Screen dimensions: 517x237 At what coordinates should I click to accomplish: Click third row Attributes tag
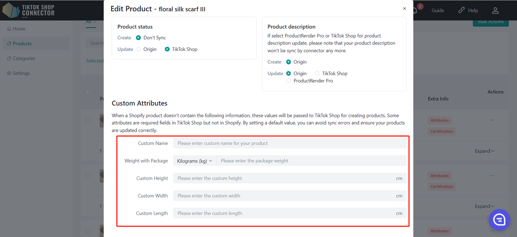coord(439,231)
